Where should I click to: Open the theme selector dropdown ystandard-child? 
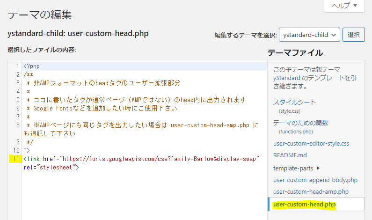(309, 35)
